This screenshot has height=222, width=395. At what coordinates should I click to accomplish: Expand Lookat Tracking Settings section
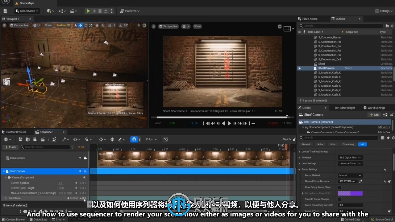(299, 151)
